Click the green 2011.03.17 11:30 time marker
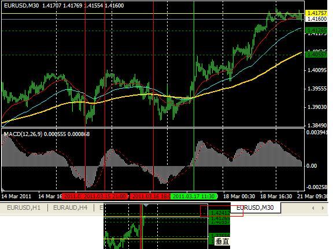Image resolution: width=333 pixels, height=249 pixels. click(x=194, y=197)
